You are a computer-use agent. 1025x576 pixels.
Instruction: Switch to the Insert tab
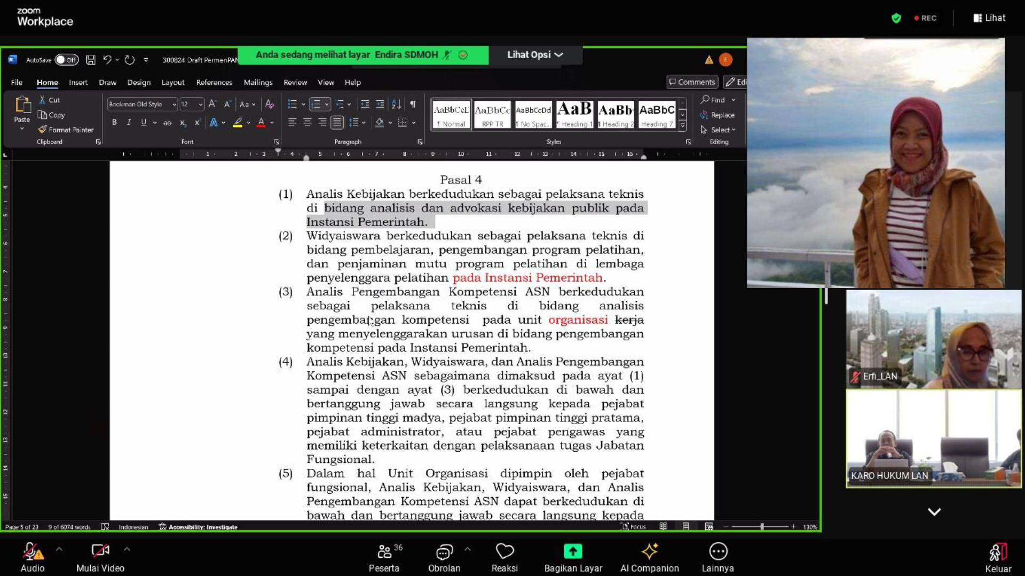(78, 82)
